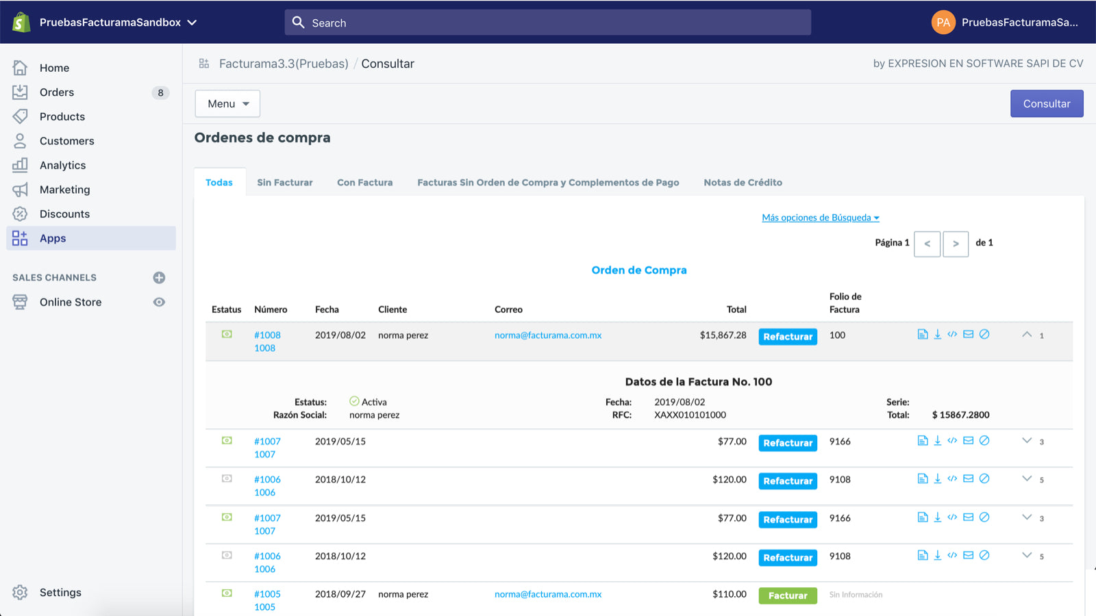Switch to the Con Factura tab
Viewport: 1096px width, 616px height.
point(364,182)
